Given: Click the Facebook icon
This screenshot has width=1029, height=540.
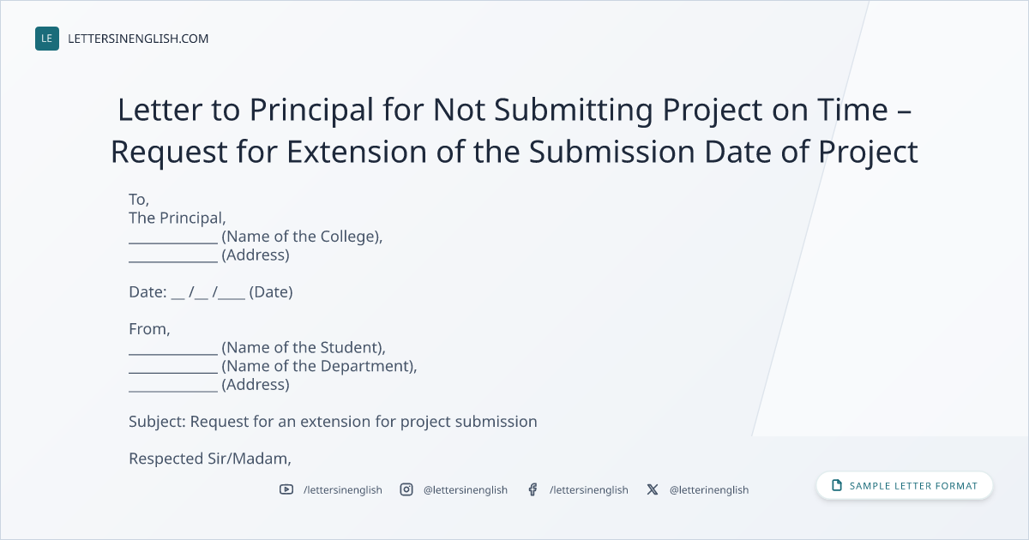Looking at the screenshot, I should pyautogui.click(x=533, y=489).
